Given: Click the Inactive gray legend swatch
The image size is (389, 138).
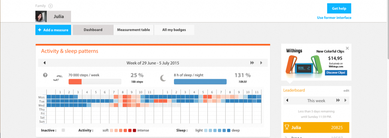Looking at the screenshot, I should pos(63,130).
